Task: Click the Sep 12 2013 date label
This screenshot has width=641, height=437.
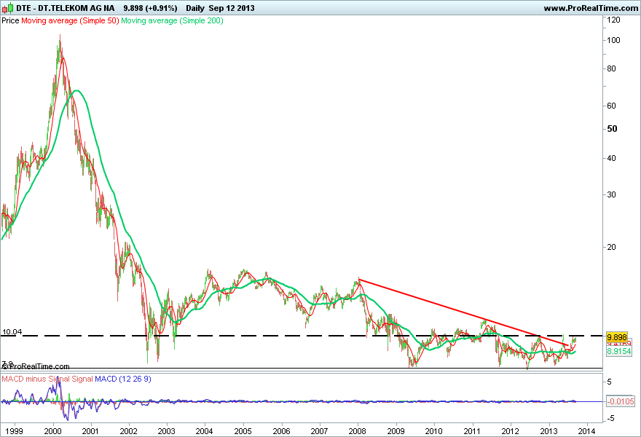Action: point(232,8)
